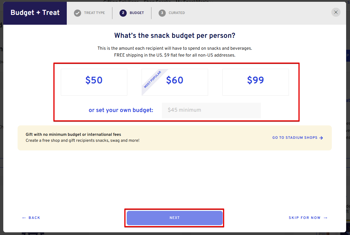Open the Budget step label
350x235 pixels.
tap(137, 13)
